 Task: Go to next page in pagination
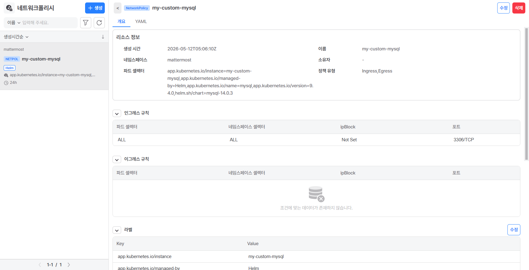(69, 265)
